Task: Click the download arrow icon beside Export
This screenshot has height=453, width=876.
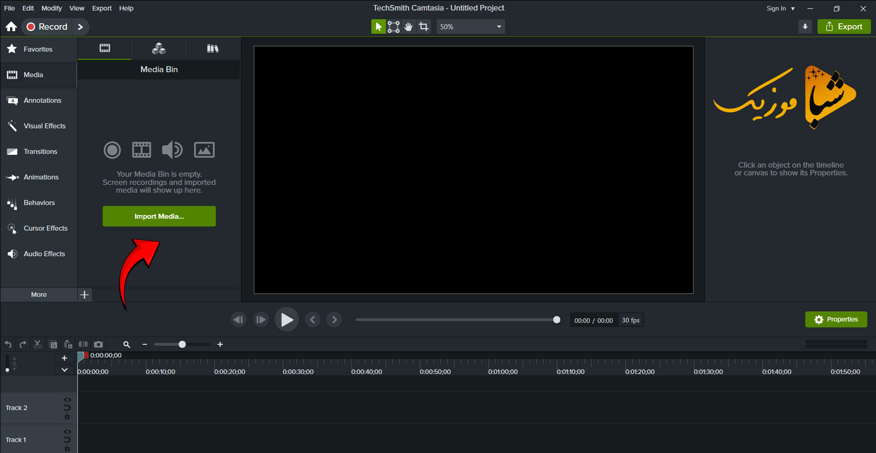Action: pyautogui.click(x=805, y=26)
